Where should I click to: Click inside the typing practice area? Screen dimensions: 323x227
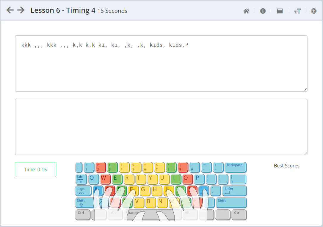[x=161, y=127]
